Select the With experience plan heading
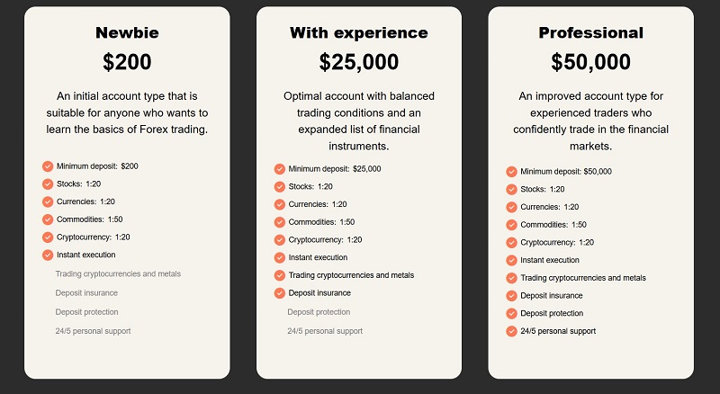 pos(358,32)
